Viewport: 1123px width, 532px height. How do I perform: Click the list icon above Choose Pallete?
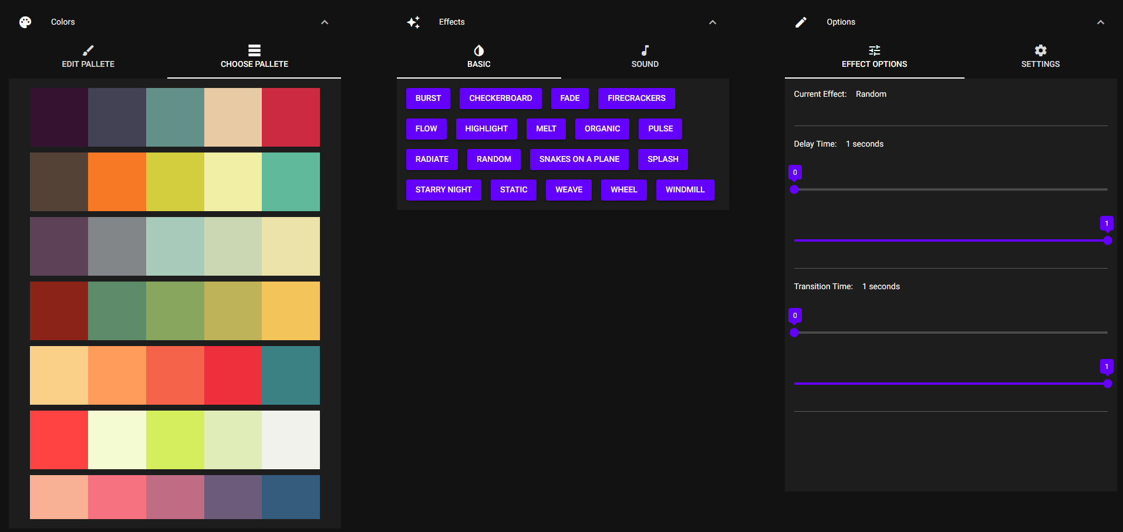[x=254, y=50]
